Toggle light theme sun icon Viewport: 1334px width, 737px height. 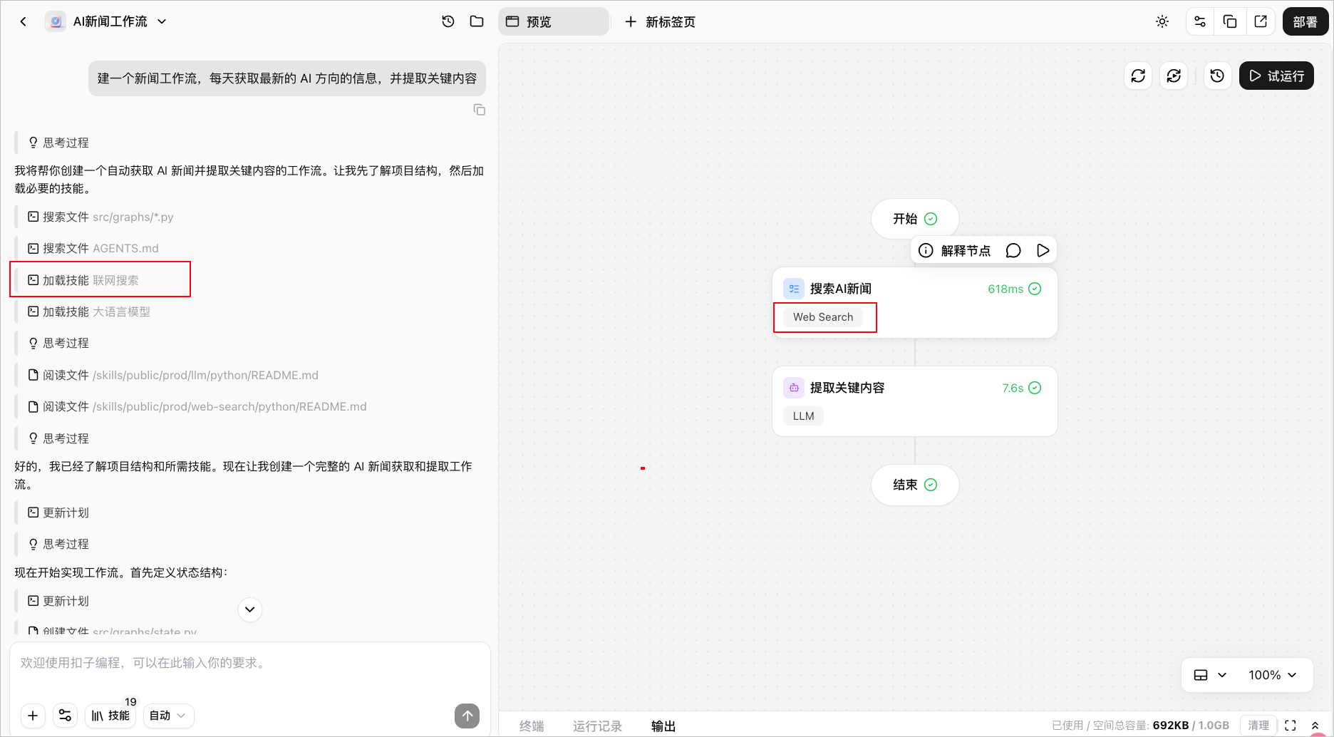pos(1162,21)
